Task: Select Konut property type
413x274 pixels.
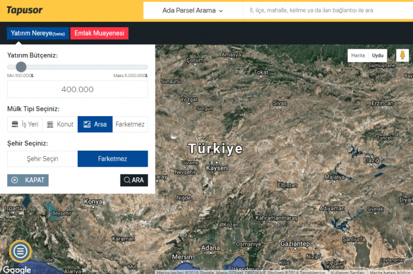Action: click(60, 124)
